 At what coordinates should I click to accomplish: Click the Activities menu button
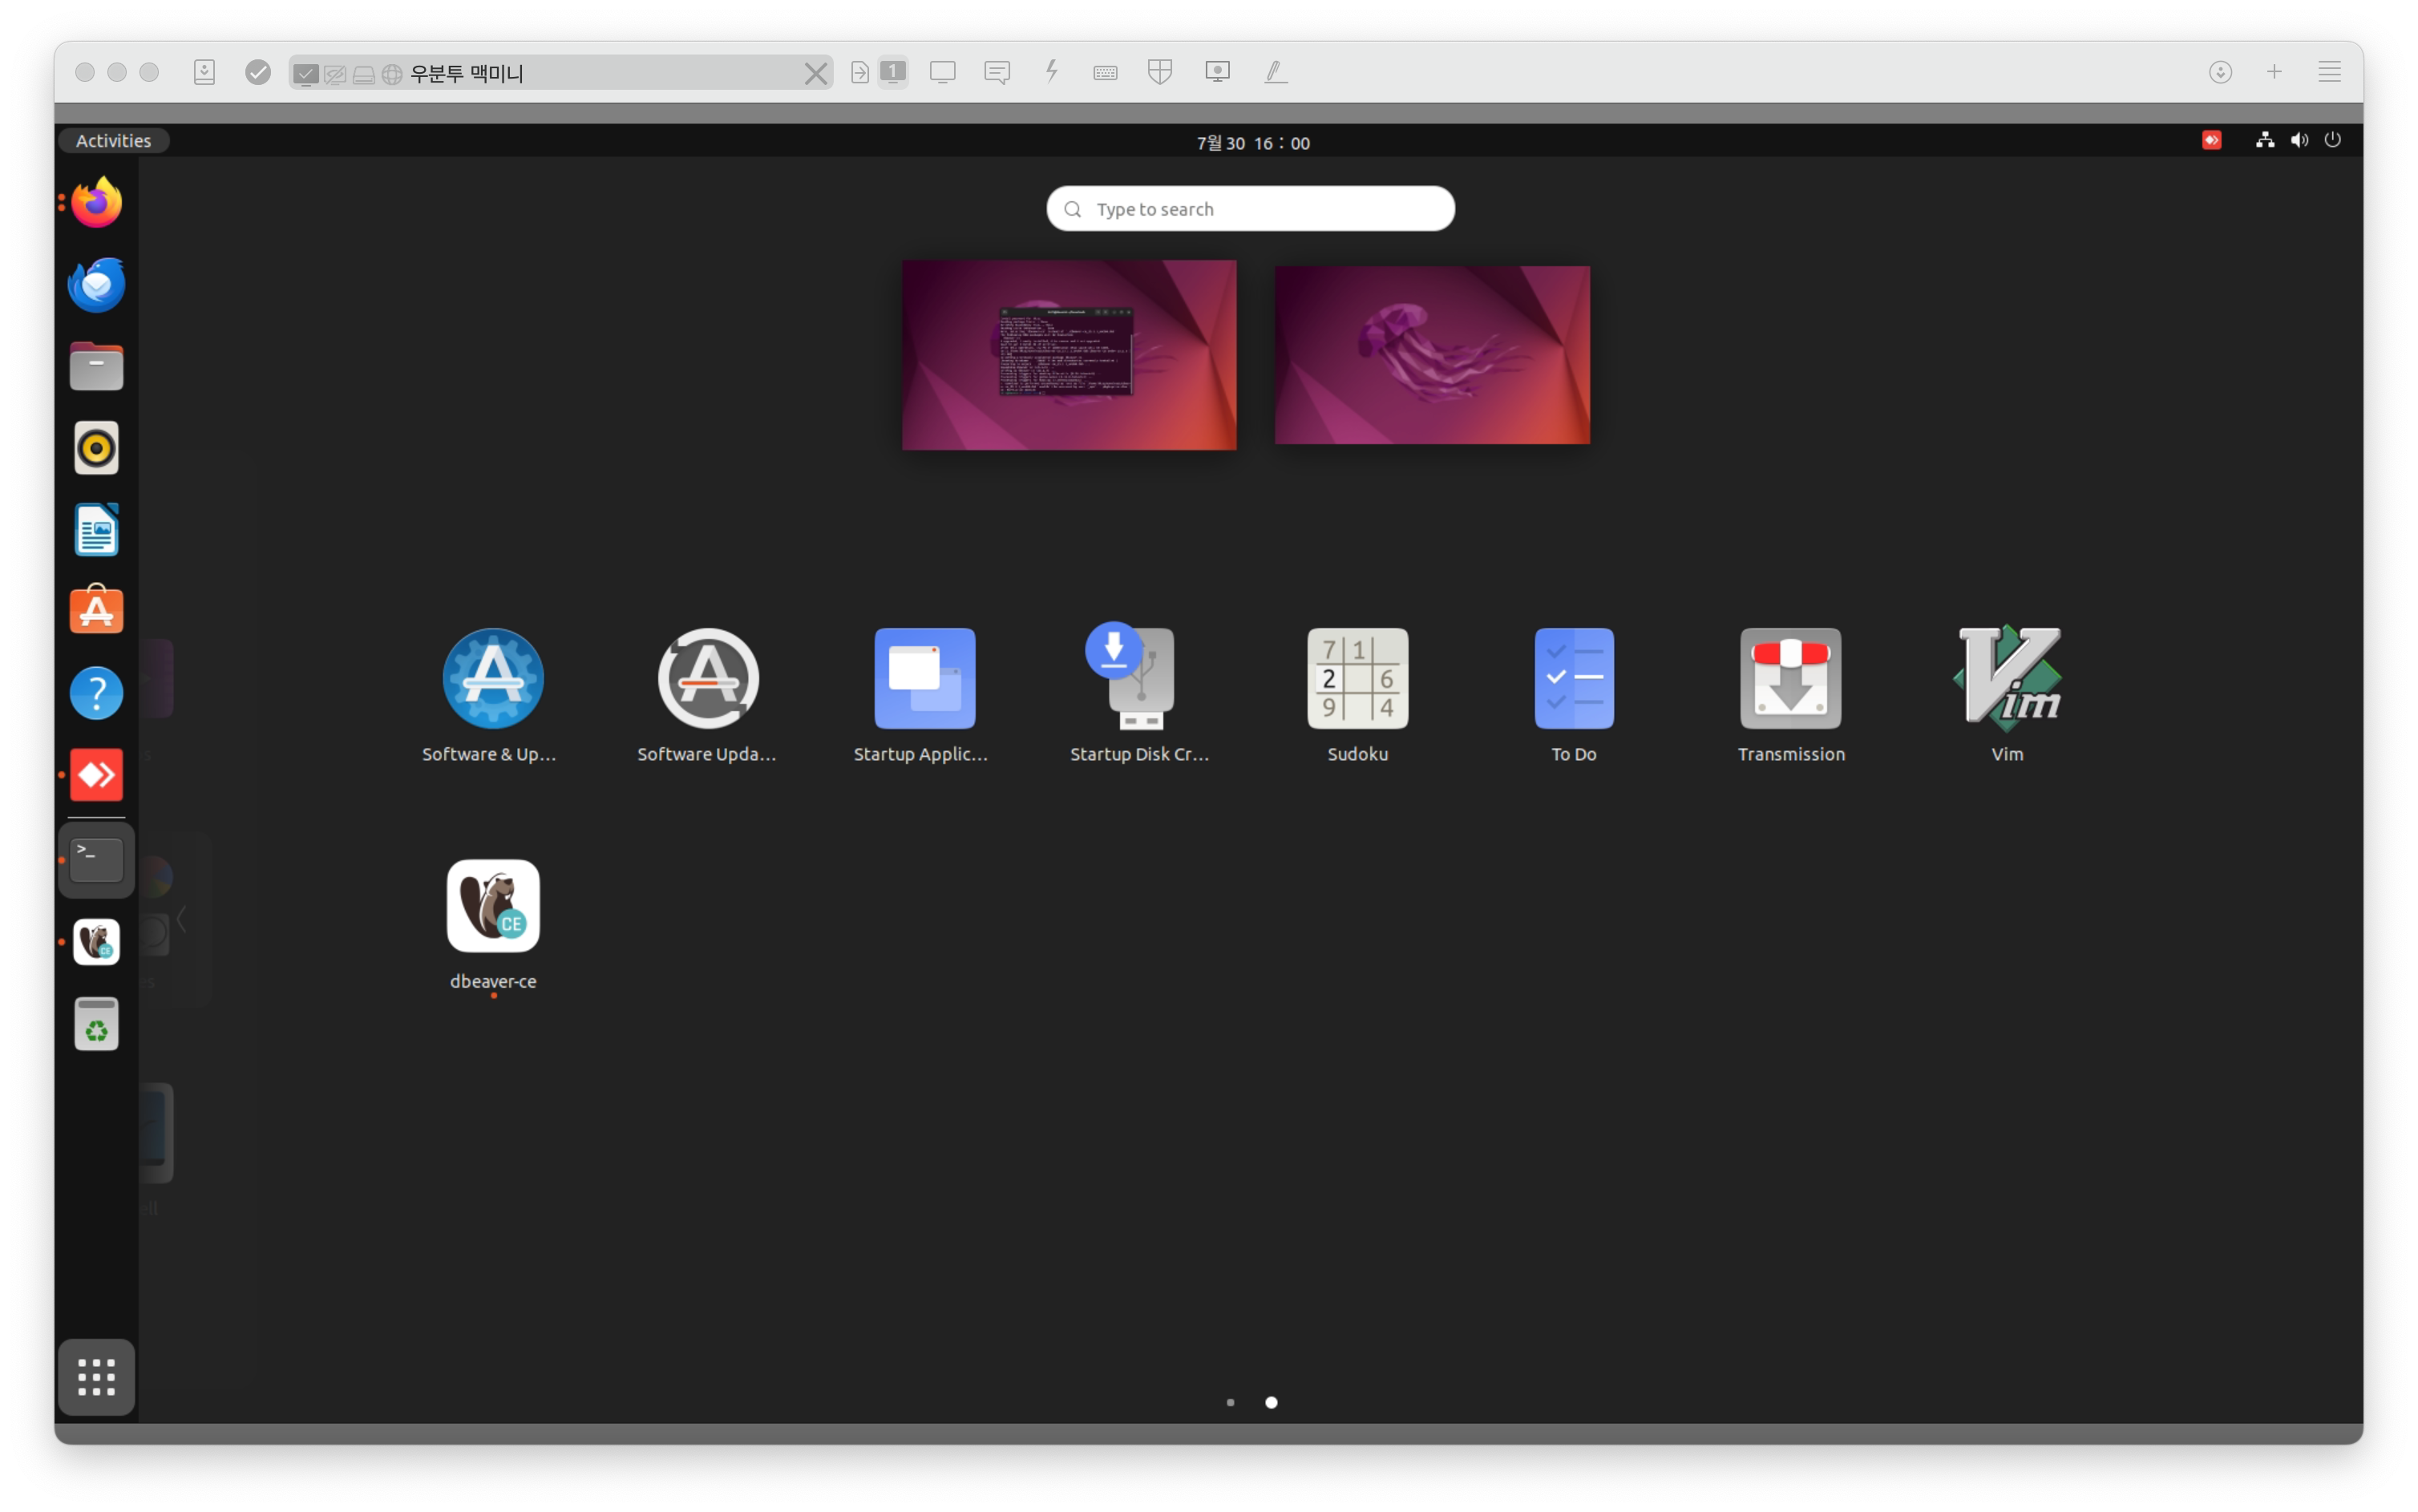click(113, 141)
